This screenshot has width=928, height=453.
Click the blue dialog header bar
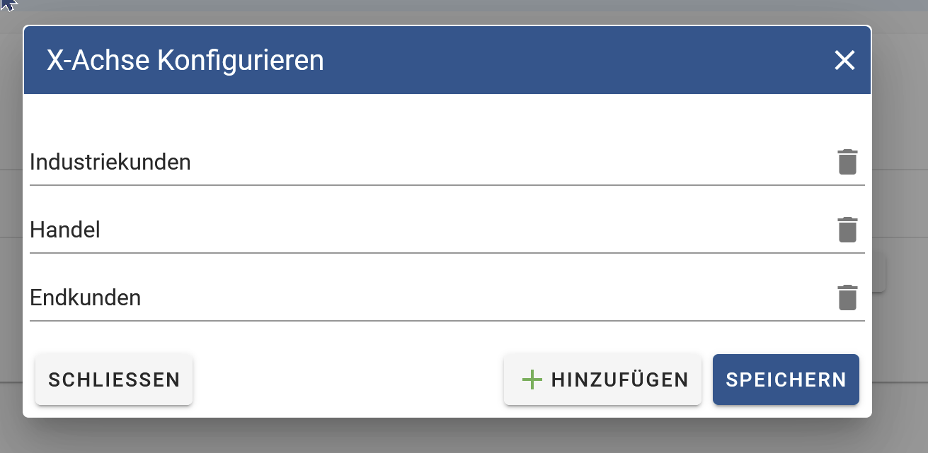[x=447, y=61]
